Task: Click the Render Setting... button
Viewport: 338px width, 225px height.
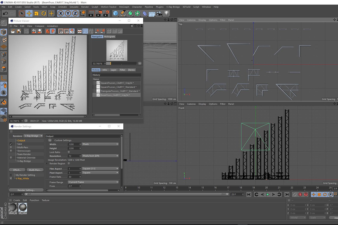Action: tap(26, 190)
